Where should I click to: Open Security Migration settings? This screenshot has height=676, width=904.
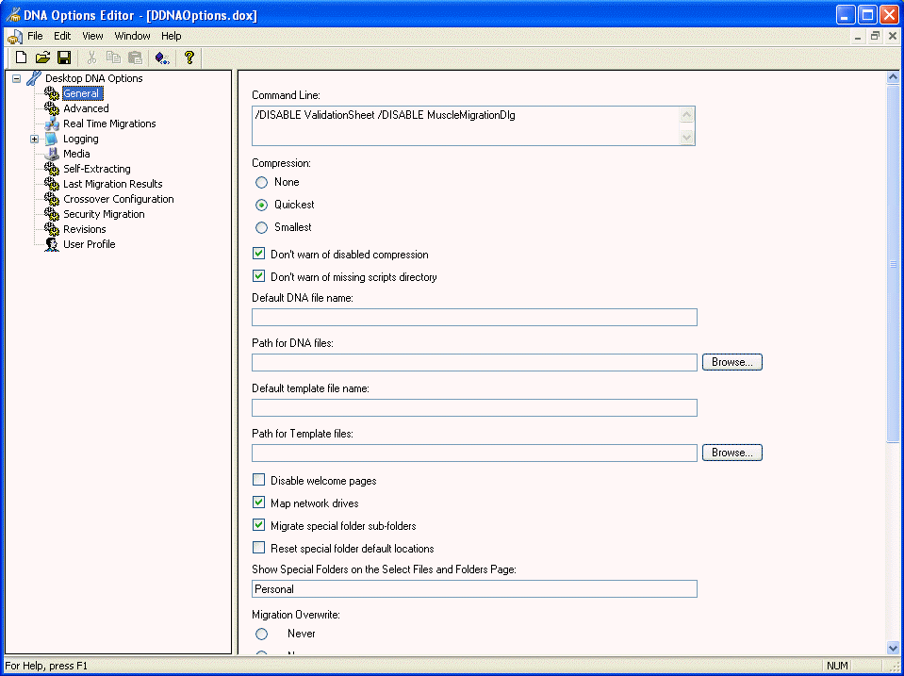[104, 214]
